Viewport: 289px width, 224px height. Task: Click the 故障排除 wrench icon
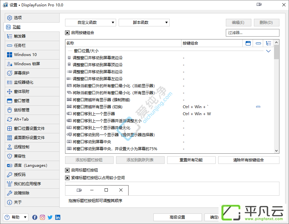tap(10, 193)
